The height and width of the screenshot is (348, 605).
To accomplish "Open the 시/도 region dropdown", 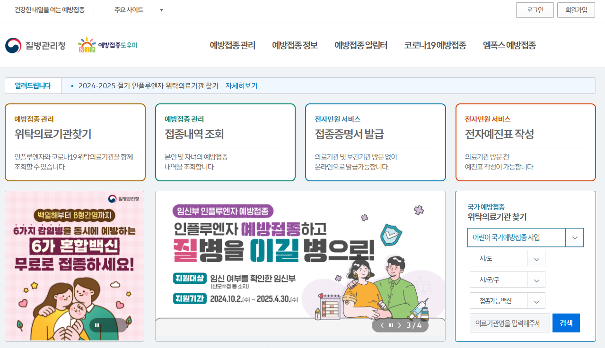I will [x=507, y=258].
